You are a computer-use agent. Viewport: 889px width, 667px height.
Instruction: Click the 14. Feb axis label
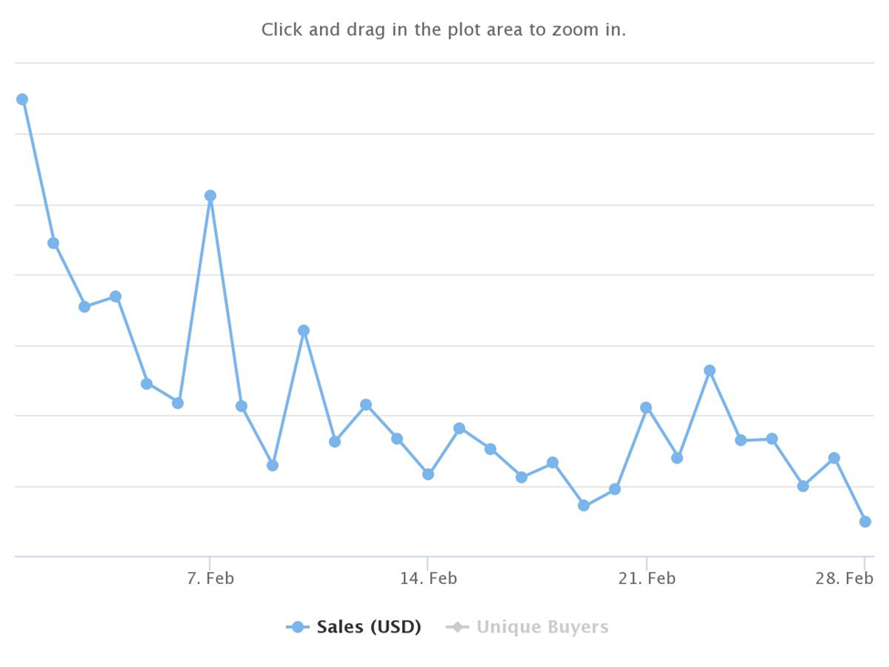[428, 578]
